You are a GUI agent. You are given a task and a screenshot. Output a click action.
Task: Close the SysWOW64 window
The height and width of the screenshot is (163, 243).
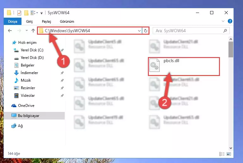click(226, 13)
